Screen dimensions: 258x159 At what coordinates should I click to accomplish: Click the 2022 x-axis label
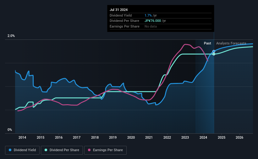point(167,137)
